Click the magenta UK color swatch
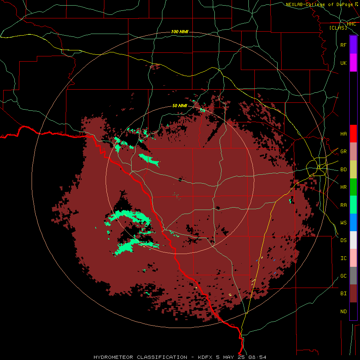Screen dimensions: 360x360 click(x=353, y=63)
